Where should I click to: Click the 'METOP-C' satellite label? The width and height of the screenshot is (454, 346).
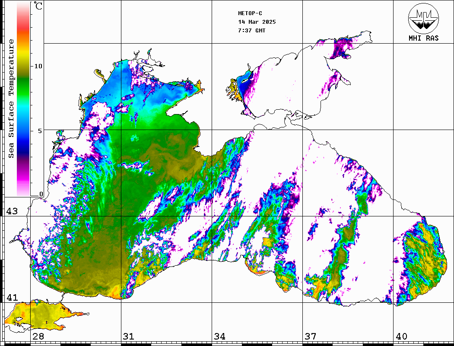tap(250, 13)
